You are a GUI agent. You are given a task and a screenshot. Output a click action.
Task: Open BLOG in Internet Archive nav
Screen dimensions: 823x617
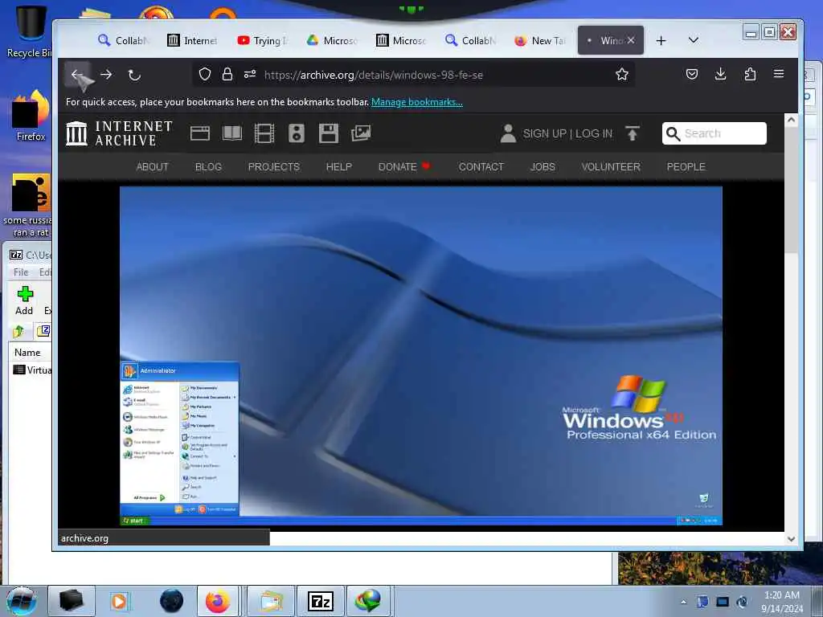click(x=208, y=167)
